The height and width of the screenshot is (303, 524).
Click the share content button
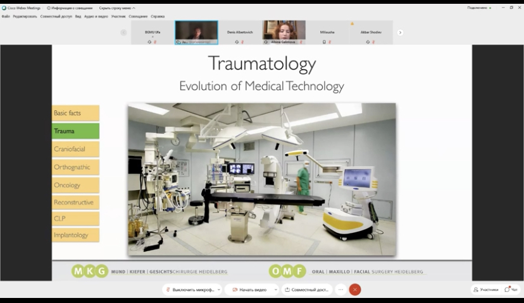coord(306,290)
